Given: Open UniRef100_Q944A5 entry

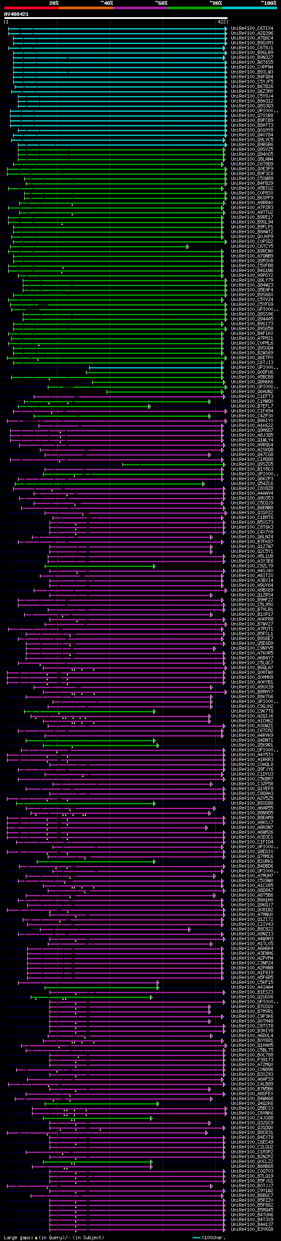Looking at the screenshot, I should [252, 319].
